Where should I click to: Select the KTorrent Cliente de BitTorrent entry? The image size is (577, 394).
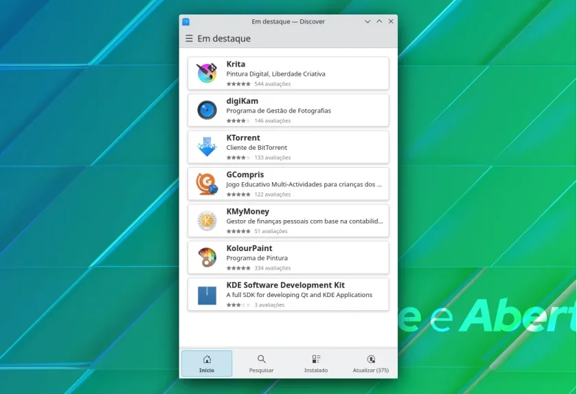(288, 147)
